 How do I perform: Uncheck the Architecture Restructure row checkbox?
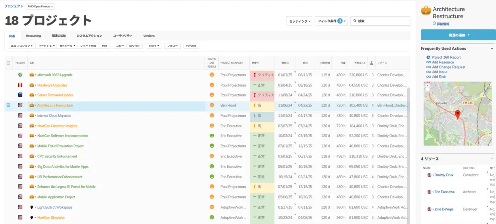(8, 105)
